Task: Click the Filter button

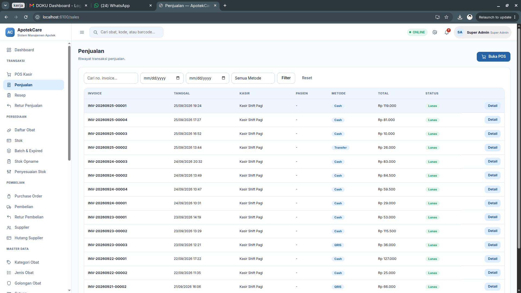Action: [x=286, y=78]
